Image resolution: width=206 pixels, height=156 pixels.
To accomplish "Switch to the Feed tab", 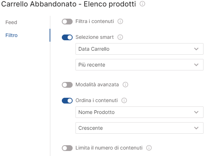I will 11,22.
